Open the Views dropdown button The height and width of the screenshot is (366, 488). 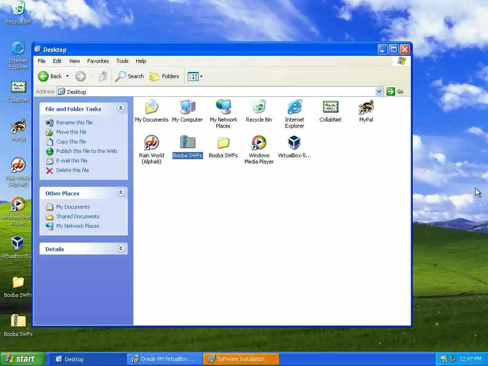195,76
